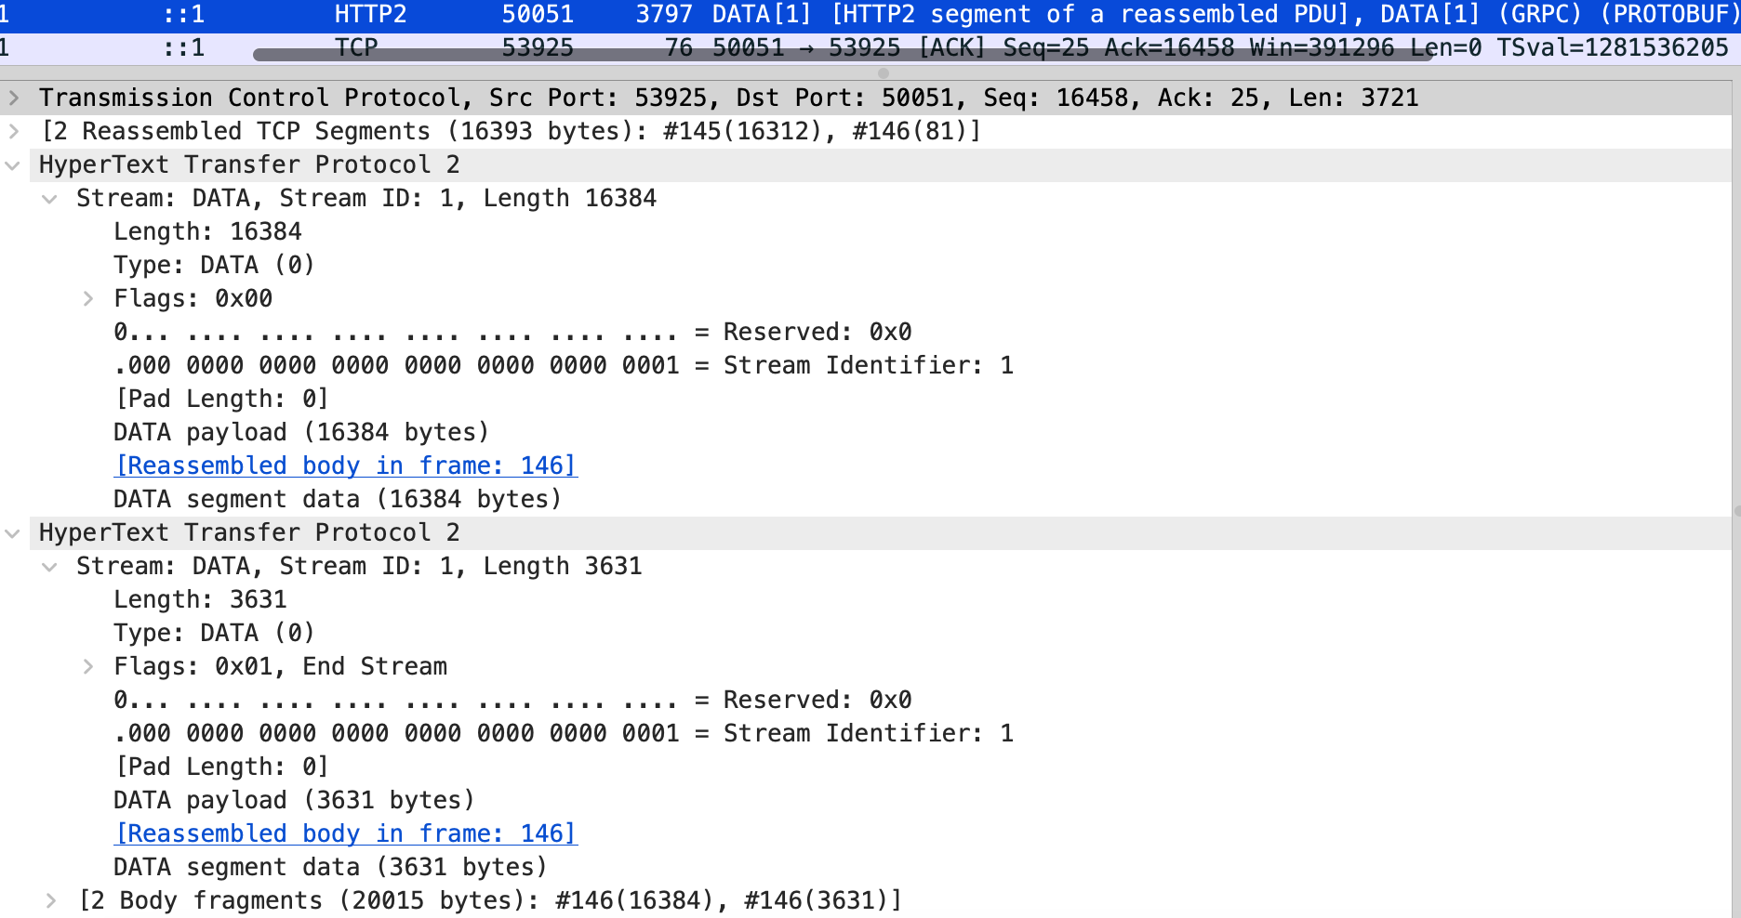Expand Flags: 0x01, End Stream row
Screen dimensions: 1741x918
tap(88, 666)
